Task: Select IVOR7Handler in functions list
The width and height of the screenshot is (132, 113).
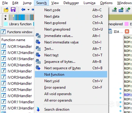Action: pyautogui.click(x=17, y=90)
